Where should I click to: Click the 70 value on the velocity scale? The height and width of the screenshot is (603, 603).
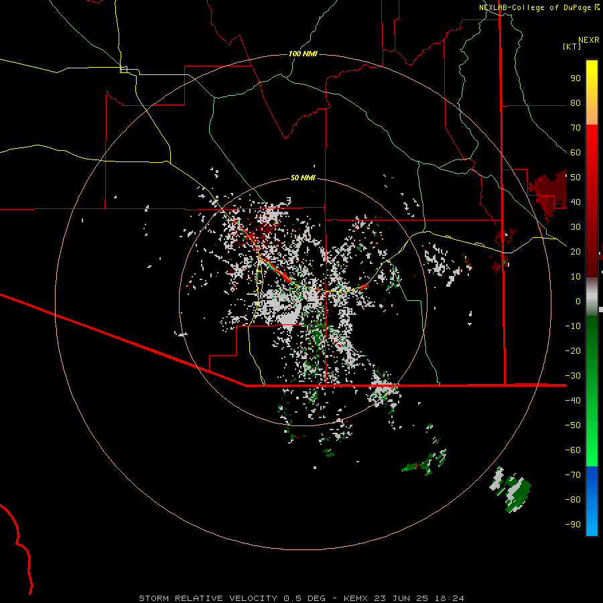(576, 128)
